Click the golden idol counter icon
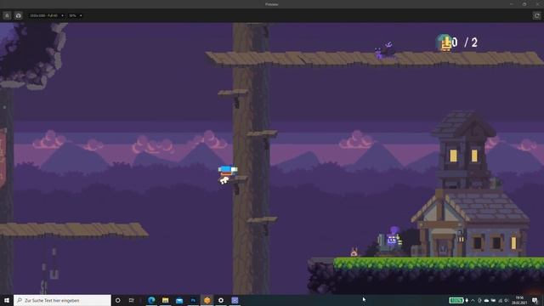The image size is (544, 306). [x=444, y=42]
